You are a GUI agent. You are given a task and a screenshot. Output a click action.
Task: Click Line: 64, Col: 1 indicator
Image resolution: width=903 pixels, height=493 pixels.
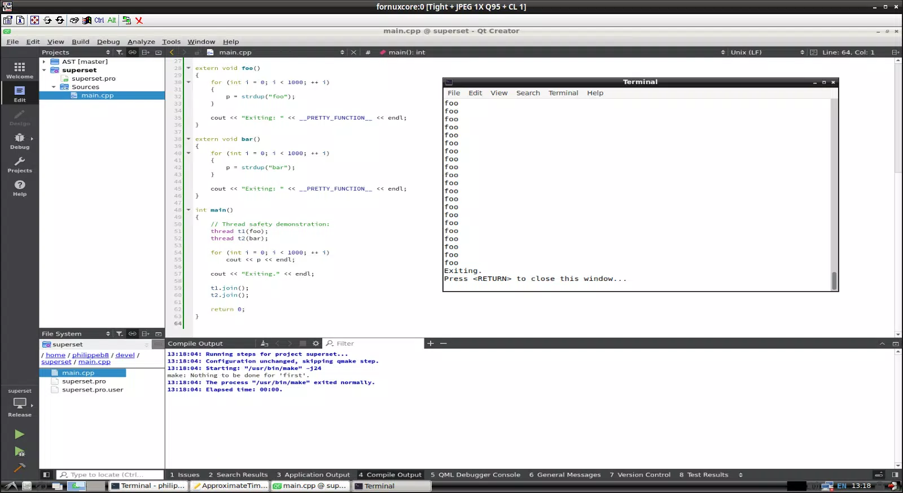848,52
